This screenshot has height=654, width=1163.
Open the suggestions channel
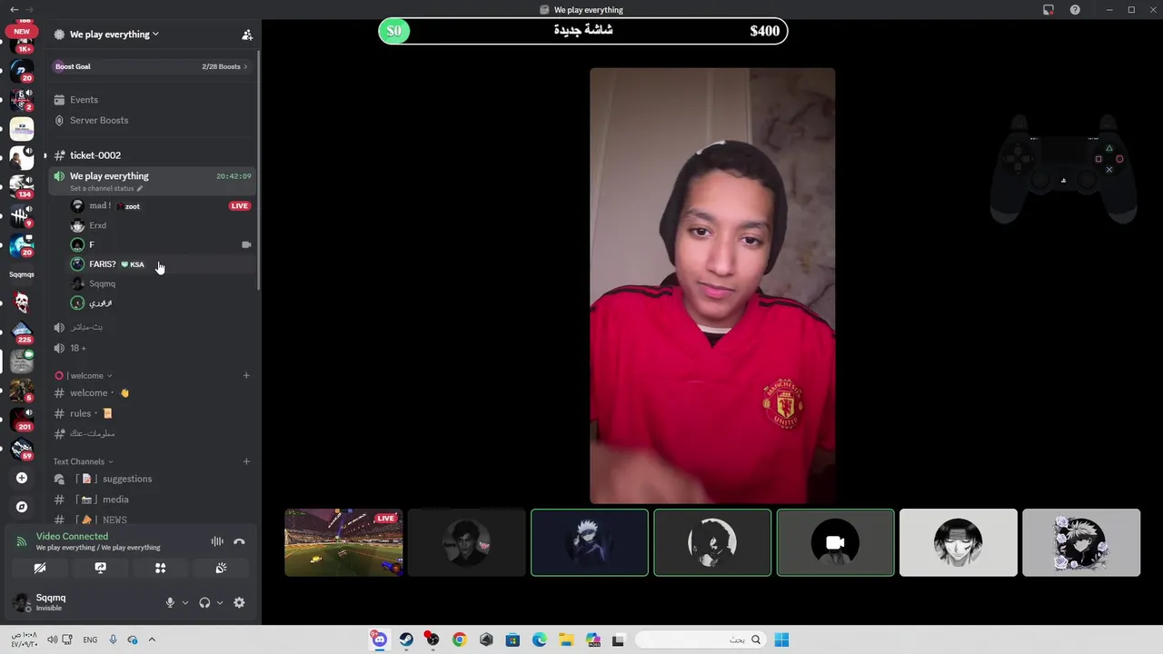151,479
